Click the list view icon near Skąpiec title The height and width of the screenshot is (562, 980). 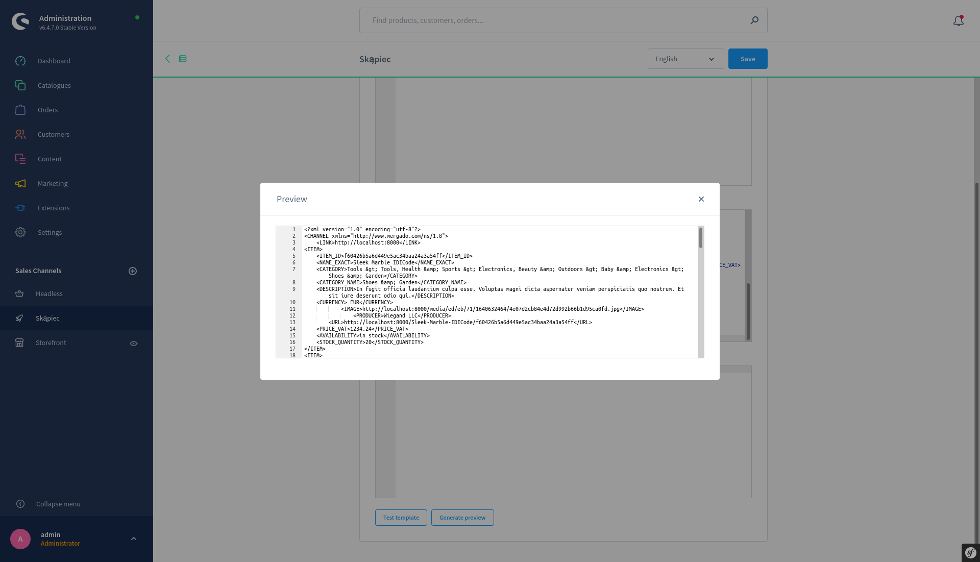point(183,59)
